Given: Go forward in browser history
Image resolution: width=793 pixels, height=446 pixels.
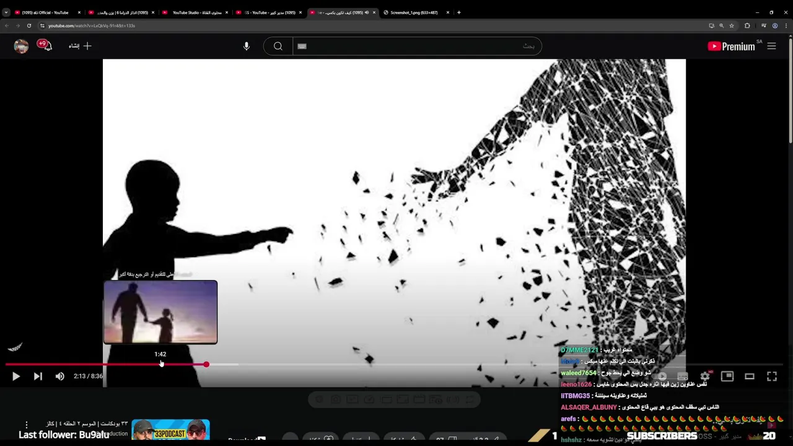Looking at the screenshot, I should 17,25.
